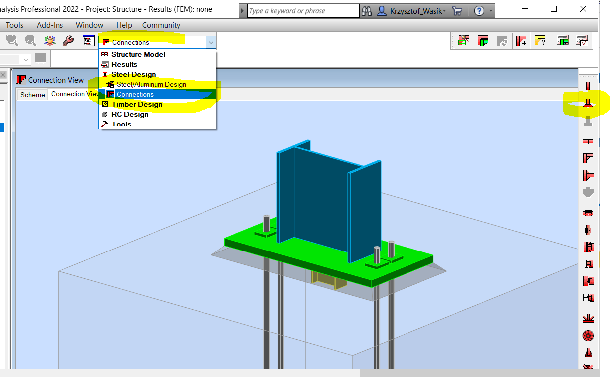Open the Add-Ins menu

tap(50, 25)
